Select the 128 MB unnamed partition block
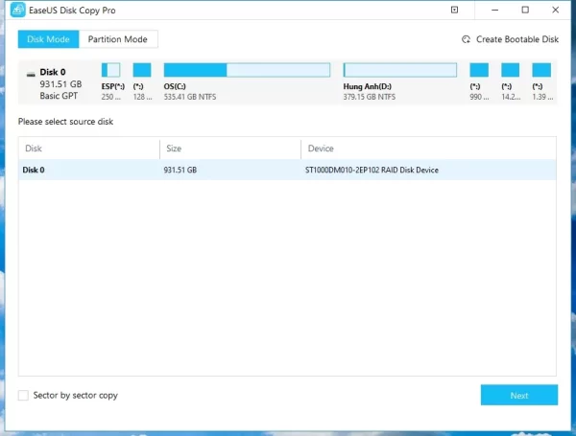Viewport: 576px width, 436px height. pyautogui.click(x=142, y=70)
